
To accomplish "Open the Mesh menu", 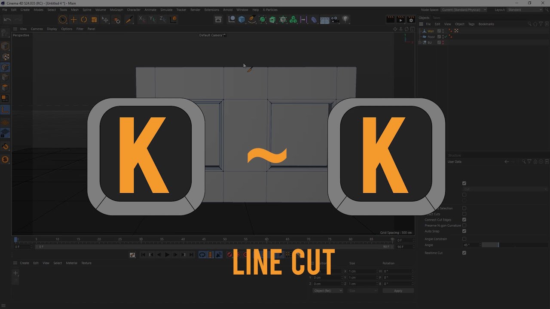I will coord(75,9).
